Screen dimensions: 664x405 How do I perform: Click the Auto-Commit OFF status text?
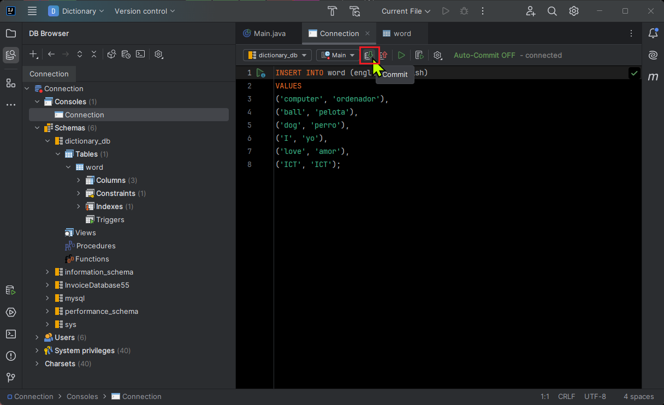click(x=484, y=55)
